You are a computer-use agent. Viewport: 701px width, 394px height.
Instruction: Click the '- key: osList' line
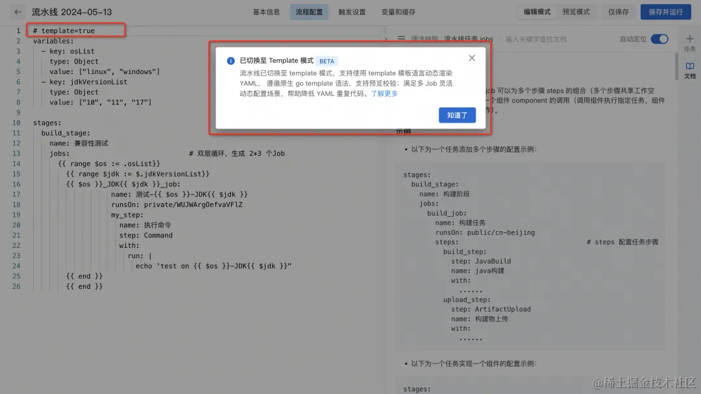click(x=68, y=51)
